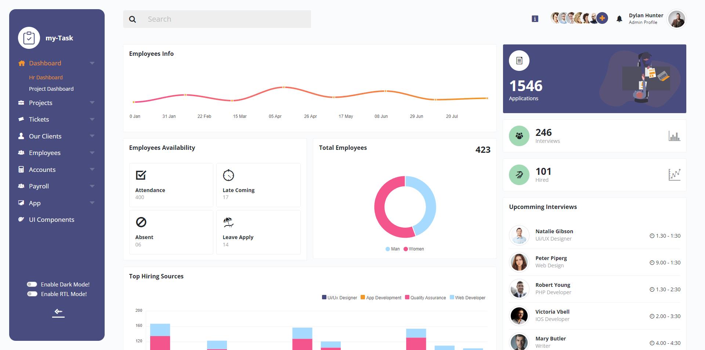The image size is (705, 350).
Task: Click the orange plus add-member icon
Action: (x=602, y=18)
